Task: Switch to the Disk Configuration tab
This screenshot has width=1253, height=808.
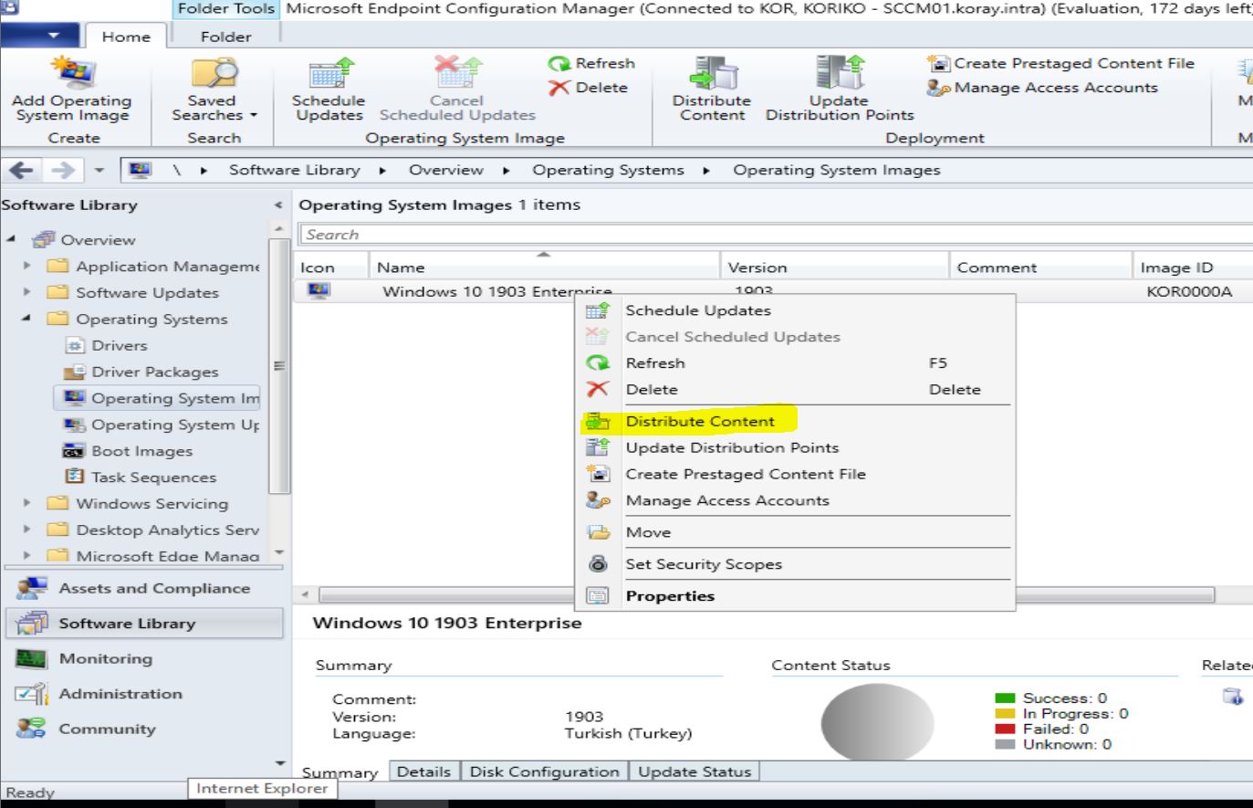Action: pos(544,771)
